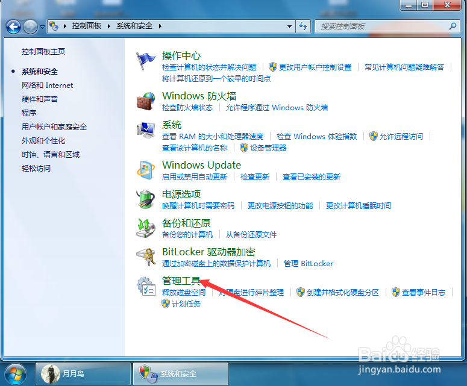This screenshot has width=467, height=386.
Task: Expand the arrow after 系统和安全 breadcrumb
Action: pos(160,26)
